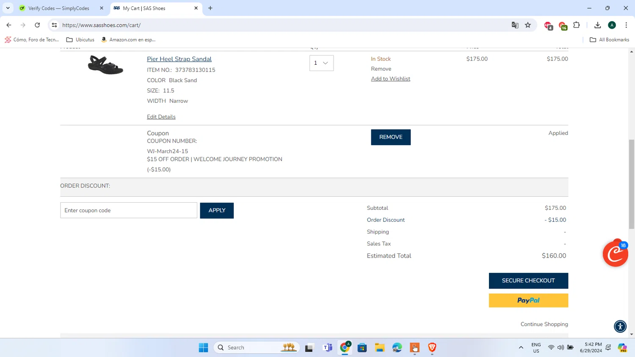This screenshot has width=635, height=357.
Task: Pay with the PayPal button
Action: point(528,300)
